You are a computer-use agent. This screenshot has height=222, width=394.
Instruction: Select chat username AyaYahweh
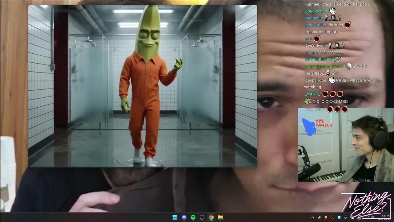316,46
